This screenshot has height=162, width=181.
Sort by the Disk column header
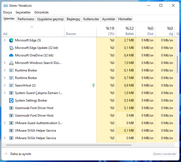tap(145, 31)
